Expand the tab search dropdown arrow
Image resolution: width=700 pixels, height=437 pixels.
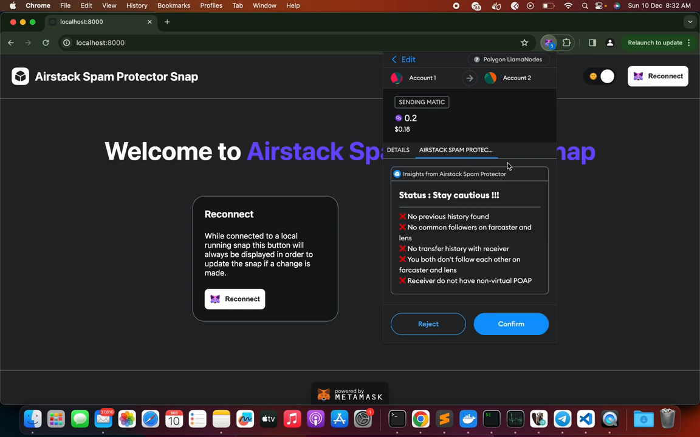coord(690,22)
